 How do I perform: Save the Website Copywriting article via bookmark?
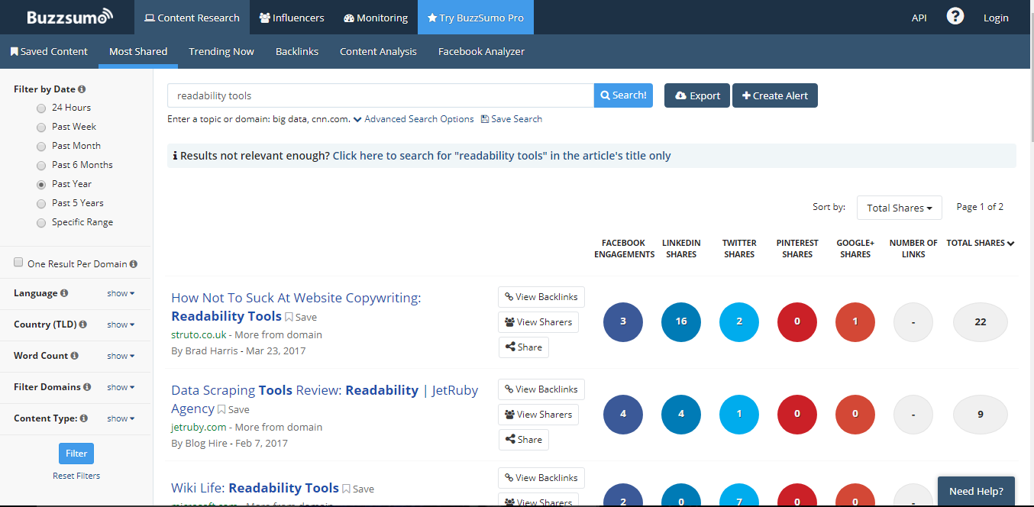pos(301,317)
